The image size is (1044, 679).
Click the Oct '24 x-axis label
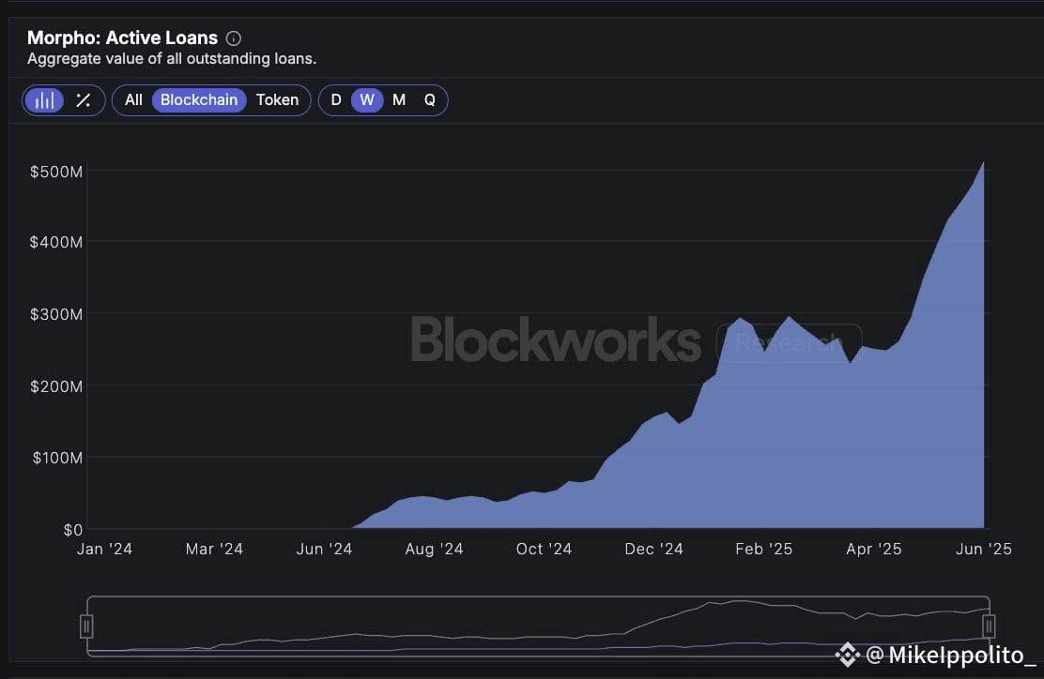(544, 550)
